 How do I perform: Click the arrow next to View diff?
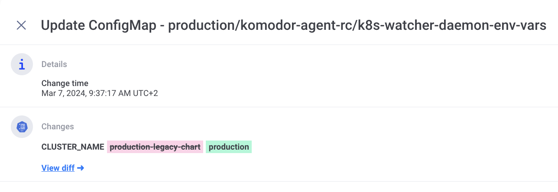click(x=80, y=168)
